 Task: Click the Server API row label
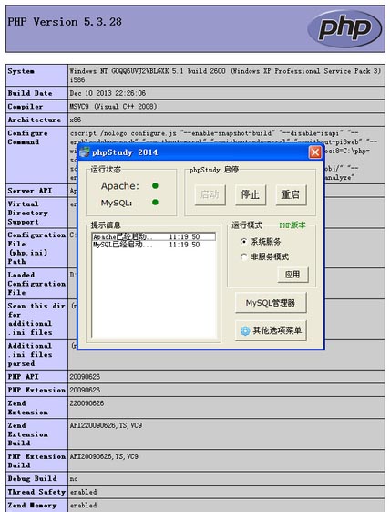tap(30, 191)
